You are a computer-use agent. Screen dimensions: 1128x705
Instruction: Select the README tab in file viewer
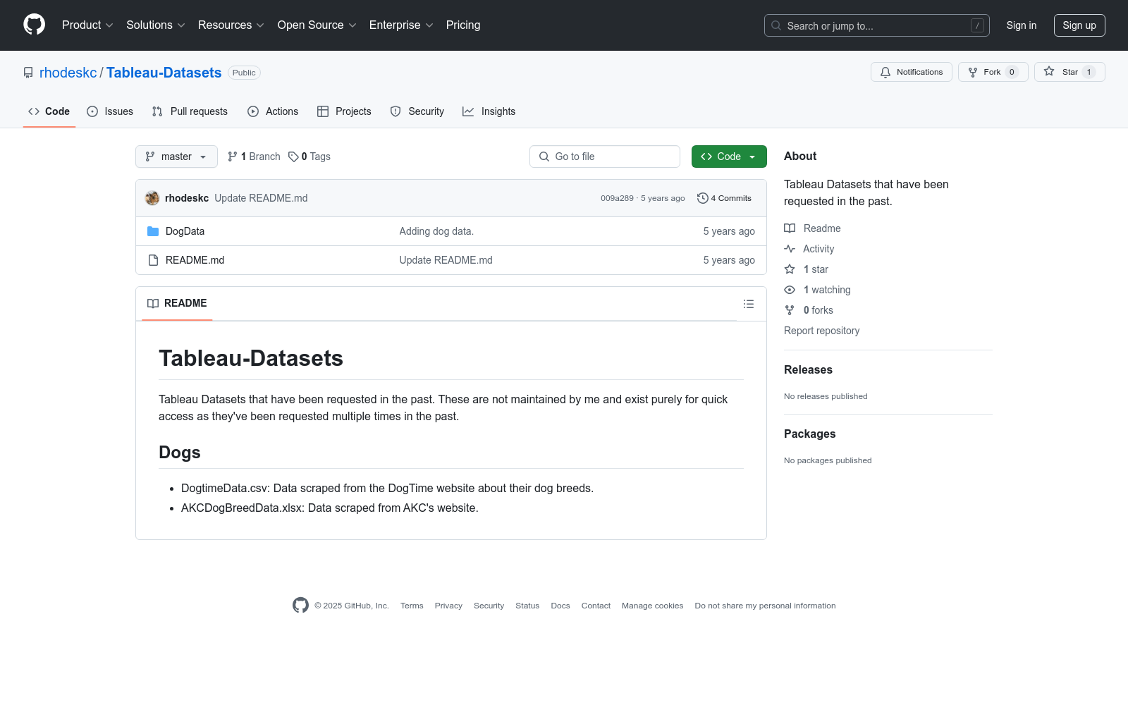pyautogui.click(x=177, y=303)
